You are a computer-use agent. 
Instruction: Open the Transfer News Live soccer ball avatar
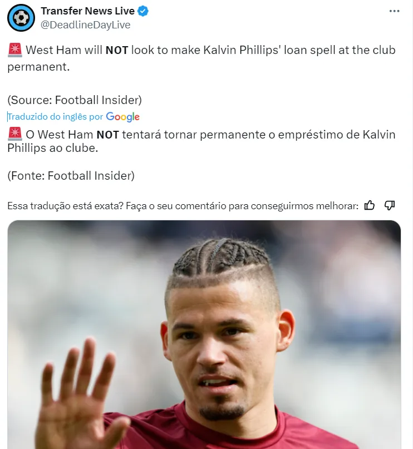pos(21,18)
